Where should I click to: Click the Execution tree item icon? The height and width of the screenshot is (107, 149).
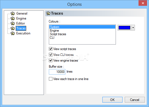(x=12, y=33)
